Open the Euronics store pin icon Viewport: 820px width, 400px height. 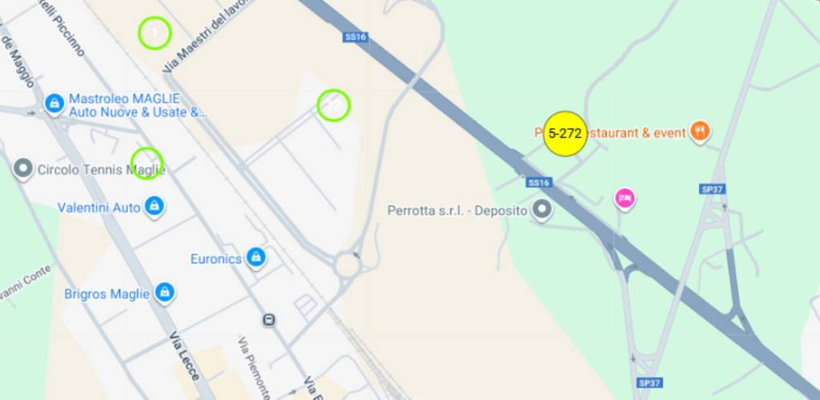(255, 258)
